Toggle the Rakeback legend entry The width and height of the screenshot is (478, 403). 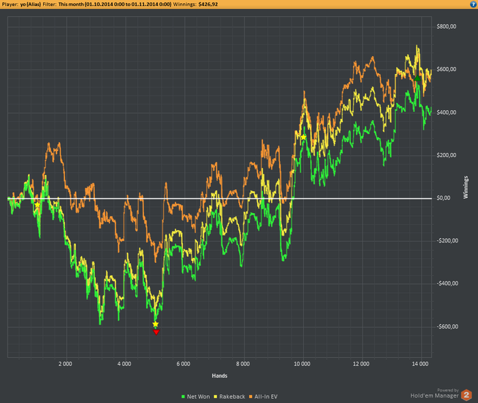click(x=229, y=397)
